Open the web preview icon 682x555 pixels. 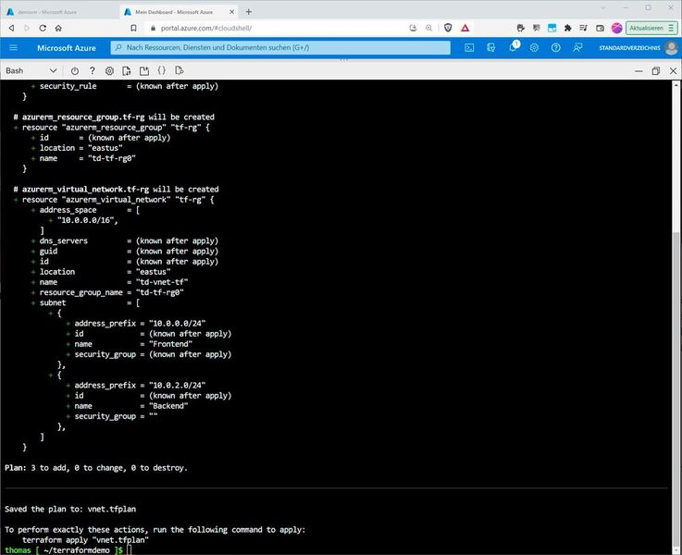click(x=179, y=70)
